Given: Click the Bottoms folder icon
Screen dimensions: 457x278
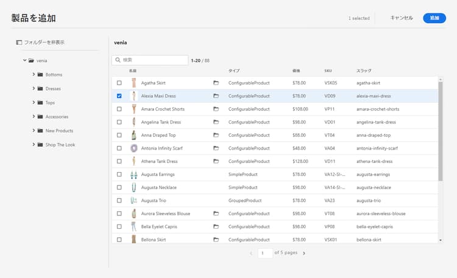Looking at the screenshot, I should tap(40, 75).
